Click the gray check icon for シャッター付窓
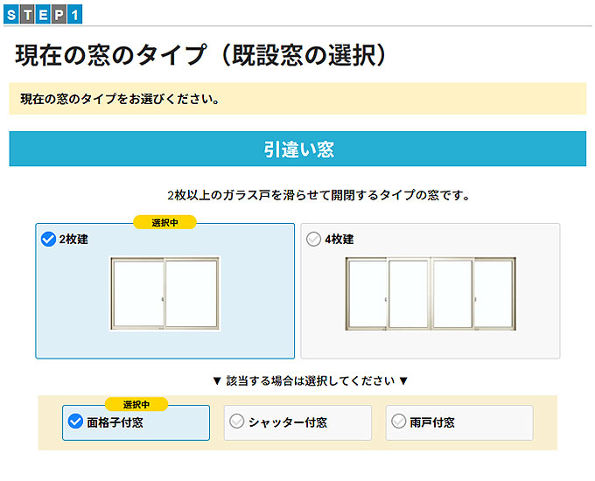The image size is (595, 481). coord(236,422)
